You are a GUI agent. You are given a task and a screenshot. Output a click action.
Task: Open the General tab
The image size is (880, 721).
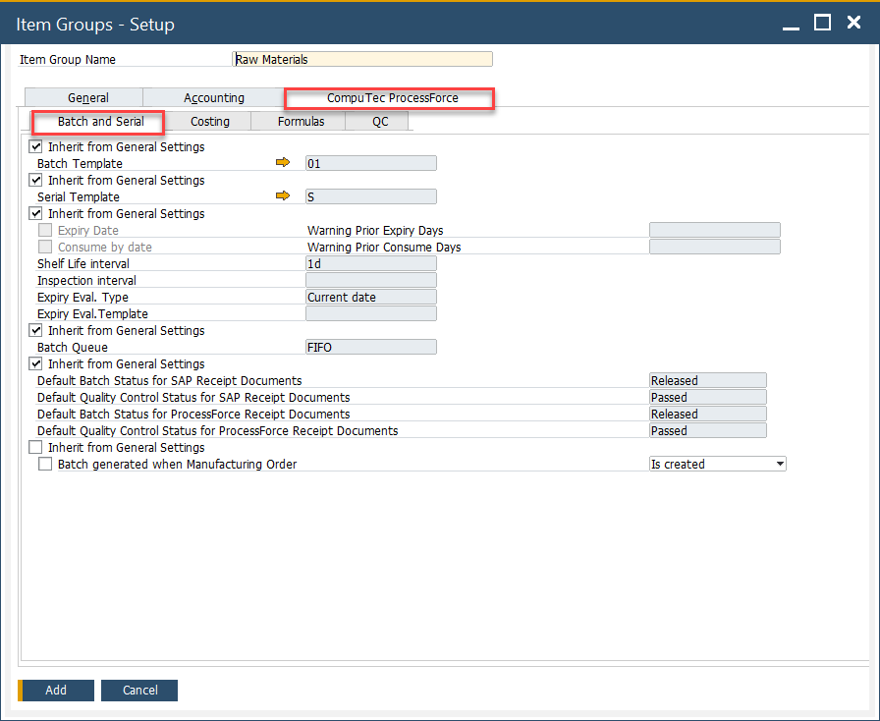pyautogui.click(x=88, y=98)
